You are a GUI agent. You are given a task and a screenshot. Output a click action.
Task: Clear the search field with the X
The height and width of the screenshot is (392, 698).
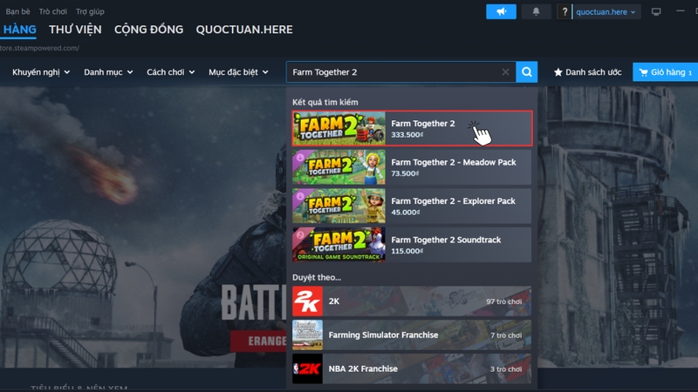[x=505, y=72]
